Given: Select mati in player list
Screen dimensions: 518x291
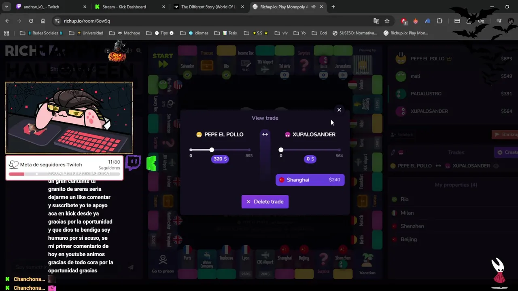Looking at the screenshot, I should tap(453, 76).
